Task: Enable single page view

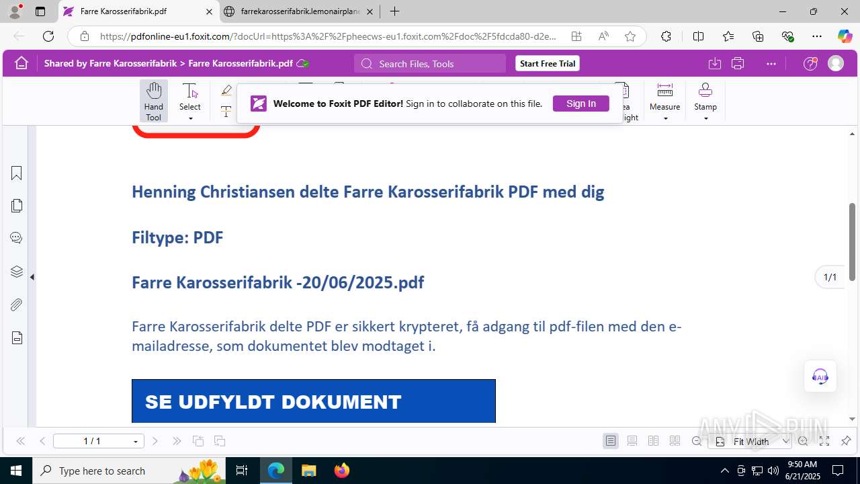Action: pos(611,441)
